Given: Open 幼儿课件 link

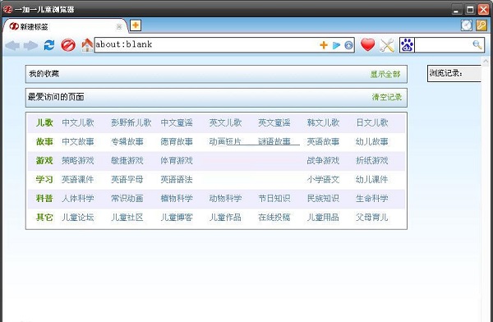Looking at the screenshot, I should tap(372, 179).
